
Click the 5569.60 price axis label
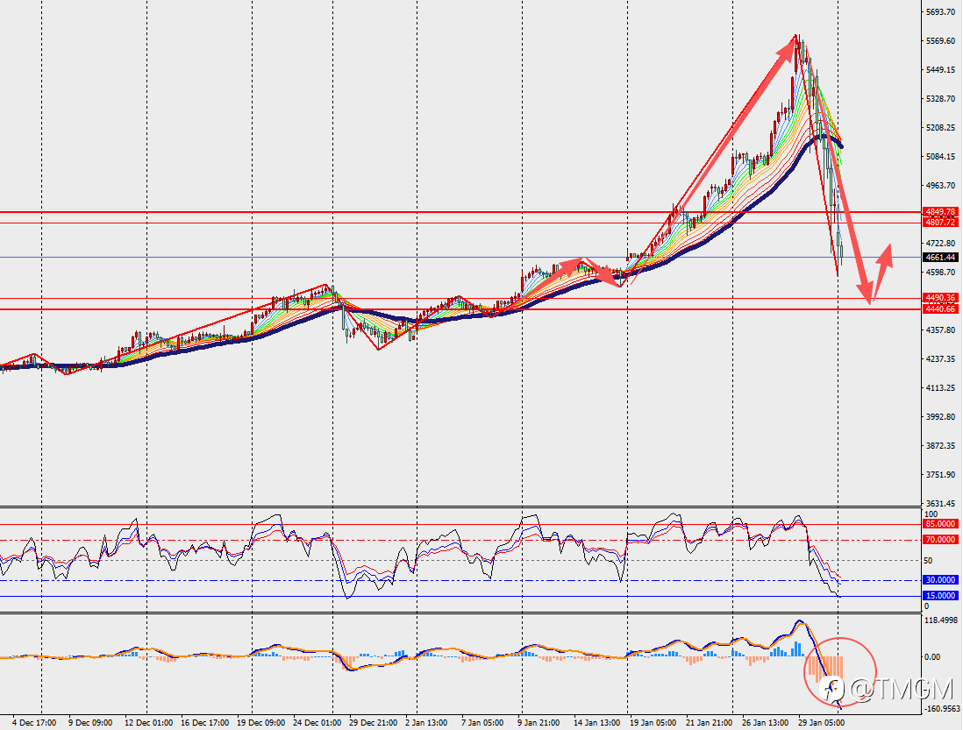pos(940,41)
